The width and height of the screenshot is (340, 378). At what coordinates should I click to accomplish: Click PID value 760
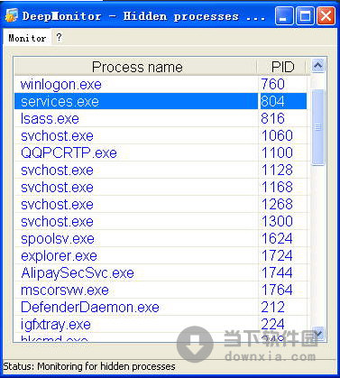272,84
